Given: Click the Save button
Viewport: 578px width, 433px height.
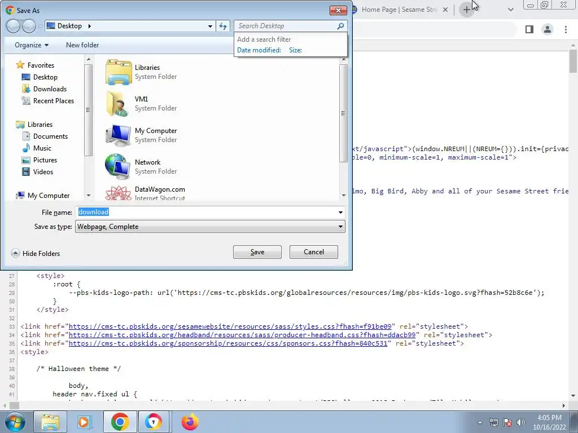Looking at the screenshot, I should (x=257, y=252).
